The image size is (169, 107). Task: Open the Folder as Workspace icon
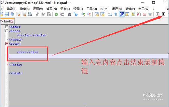(144, 14)
